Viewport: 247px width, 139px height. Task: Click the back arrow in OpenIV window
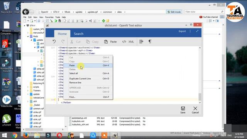25,12
